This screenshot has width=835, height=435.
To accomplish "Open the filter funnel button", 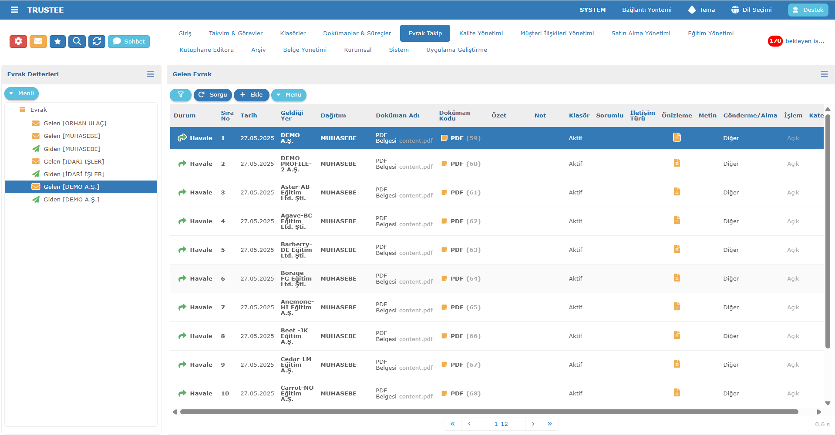I will coord(180,95).
